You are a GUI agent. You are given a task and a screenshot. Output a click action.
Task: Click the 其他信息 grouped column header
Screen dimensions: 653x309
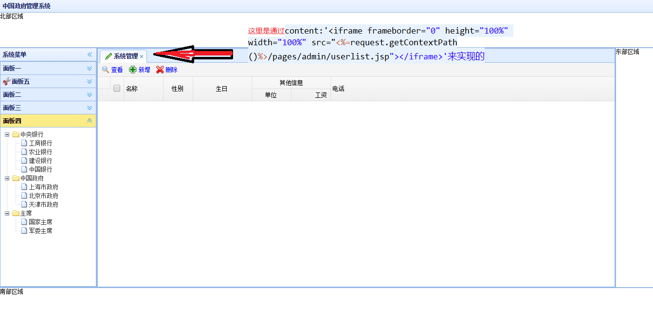[x=291, y=83]
